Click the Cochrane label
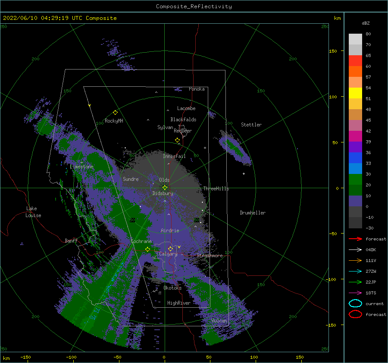Image resolution: width=388 pixels, height=363 pixels. 141,241
